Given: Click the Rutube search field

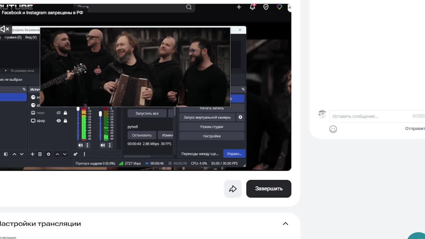Looking at the screenshot, I should coord(134,7).
